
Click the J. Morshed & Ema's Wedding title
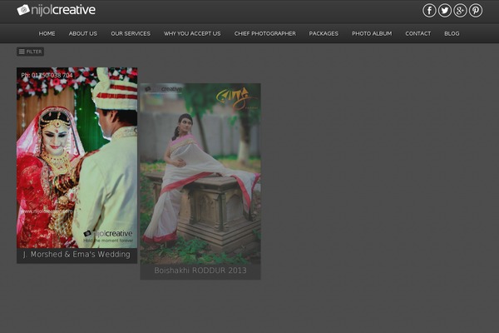point(77,254)
